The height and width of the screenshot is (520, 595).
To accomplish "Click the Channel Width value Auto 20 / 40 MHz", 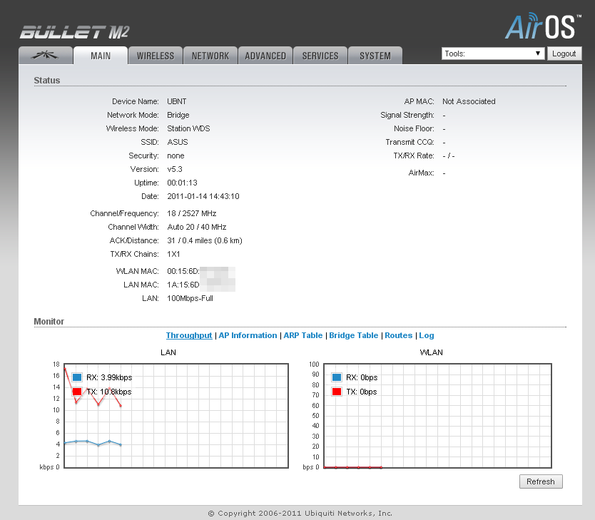I will (197, 227).
